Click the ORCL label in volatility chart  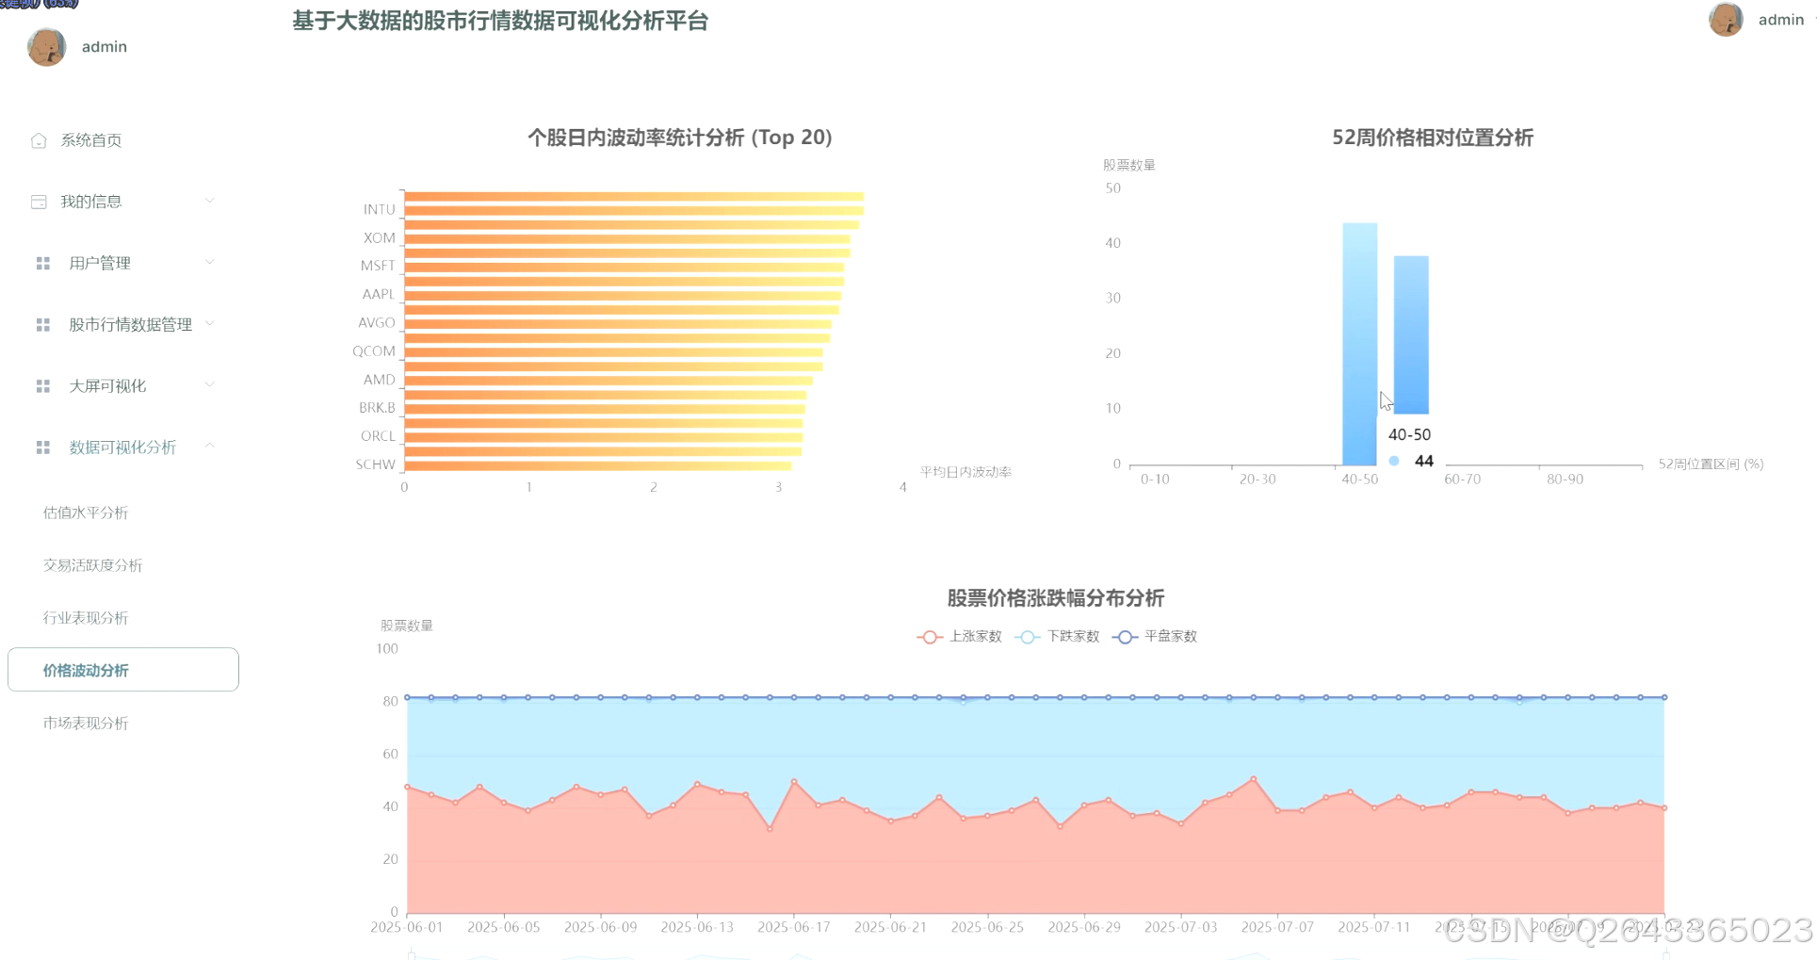(378, 436)
